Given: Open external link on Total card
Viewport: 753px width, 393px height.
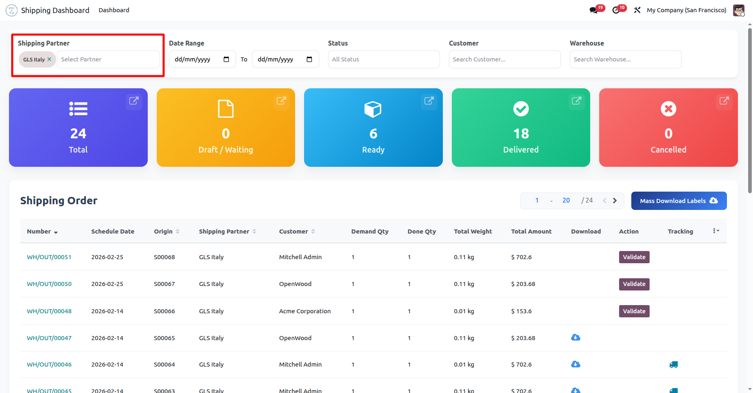Looking at the screenshot, I should click(134, 101).
